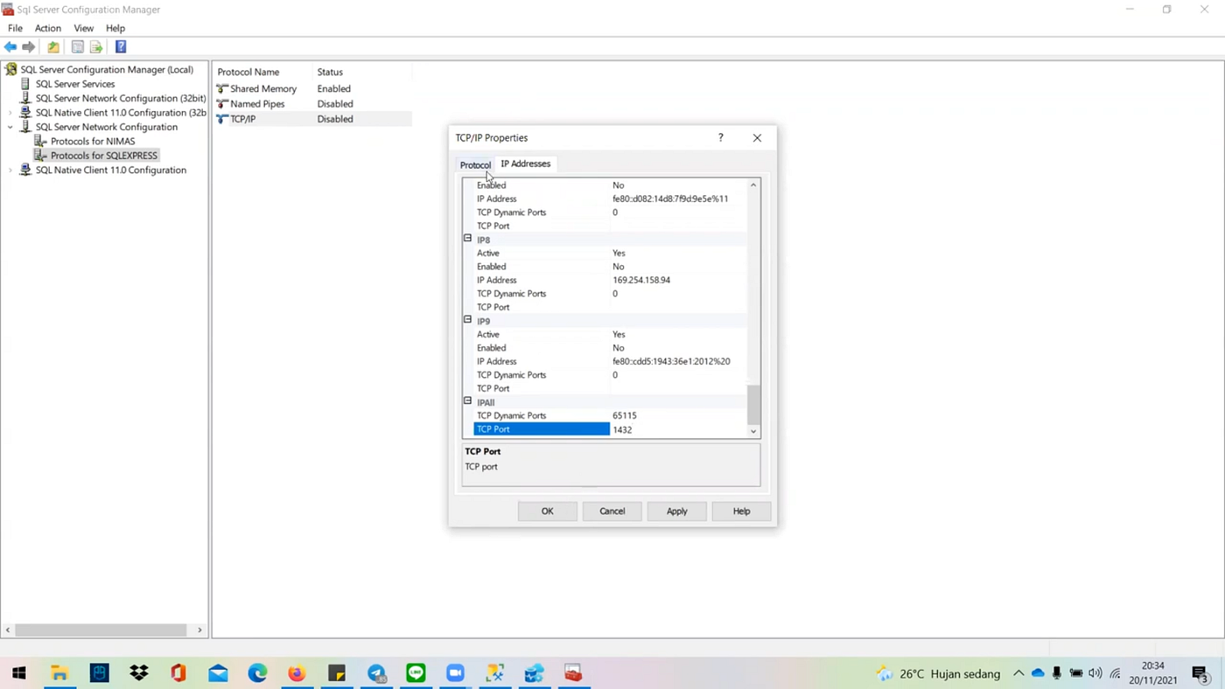This screenshot has width=1225, height=689.
Task: Click the Apply button
Action: coord(676,511)
